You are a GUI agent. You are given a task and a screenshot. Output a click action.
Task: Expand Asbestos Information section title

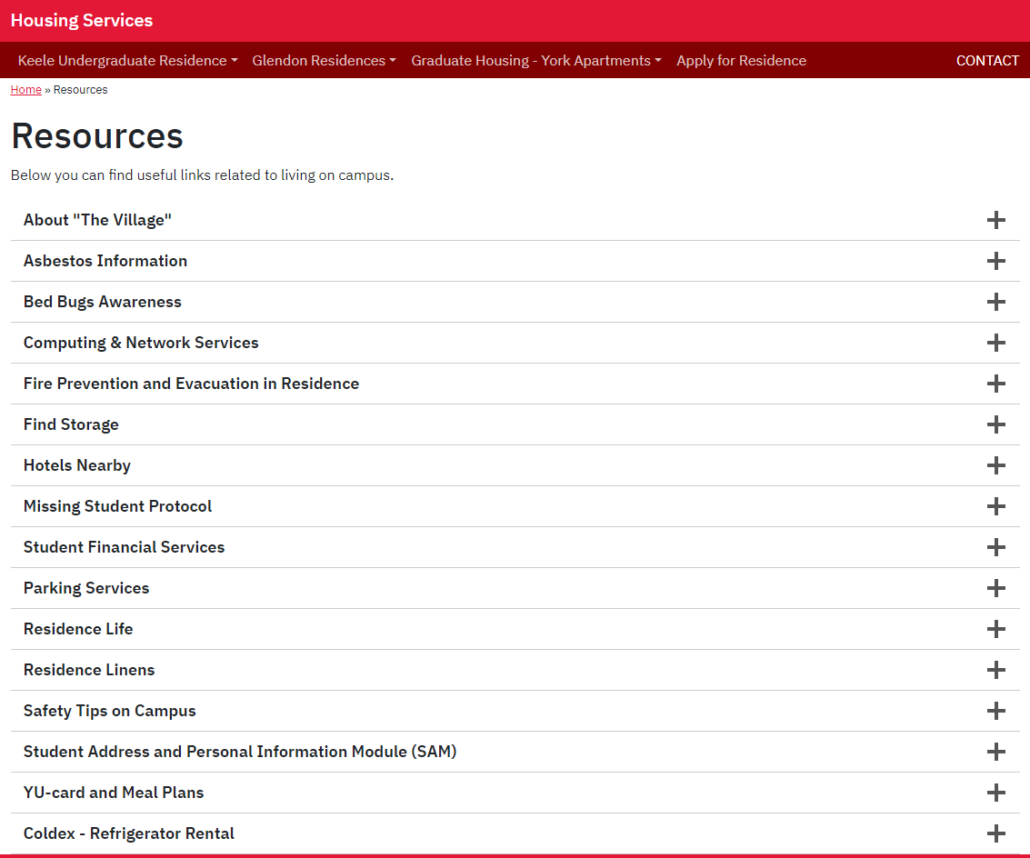click(x=105, y=261)
